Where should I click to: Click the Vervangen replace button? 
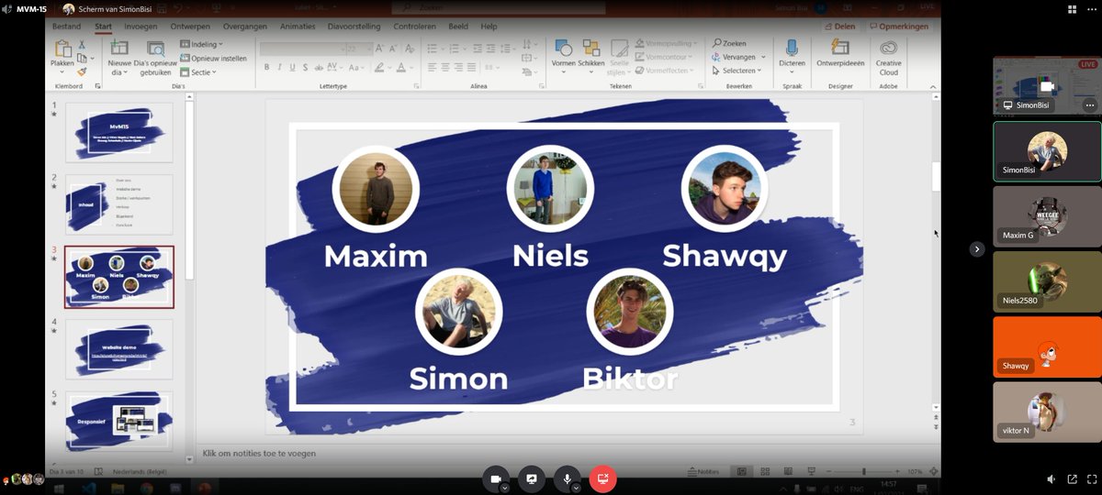(x=735, y=57)
